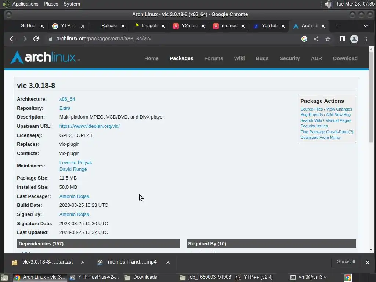Image resolution: width=376 pixels, height=282 pixels.
Task: Open a new tab with plus button
Action: pos(337,26)
